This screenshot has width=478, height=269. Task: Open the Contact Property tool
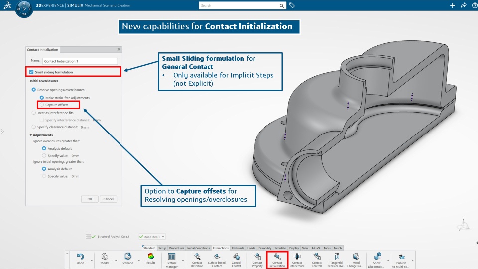point(257,260)
